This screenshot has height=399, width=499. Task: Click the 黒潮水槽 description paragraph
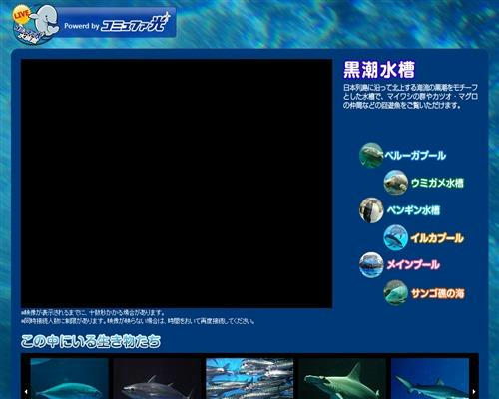pos(410,97)
